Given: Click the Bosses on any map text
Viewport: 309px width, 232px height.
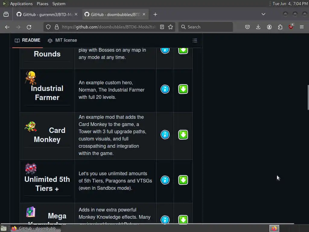Looking at the screenshot, I should 112,53.
